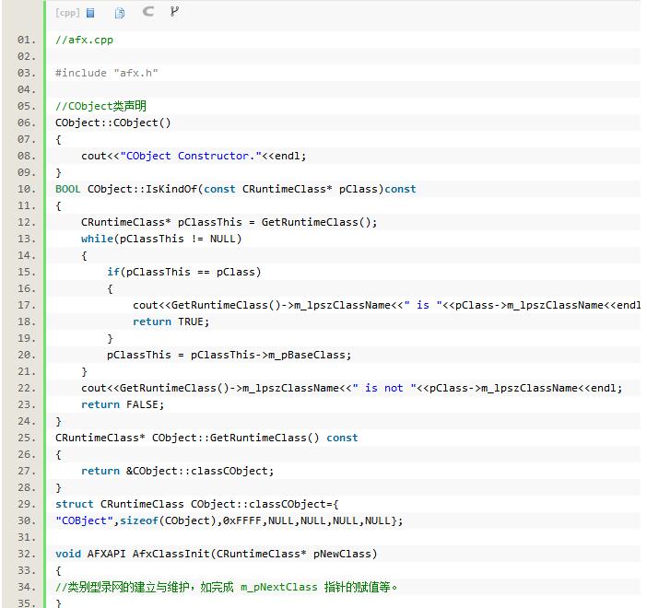Screen dimensions: 647x608
Task: Click pClassThis->m_pBaseClass; assignment on line 20
Action: coord(271,356)
